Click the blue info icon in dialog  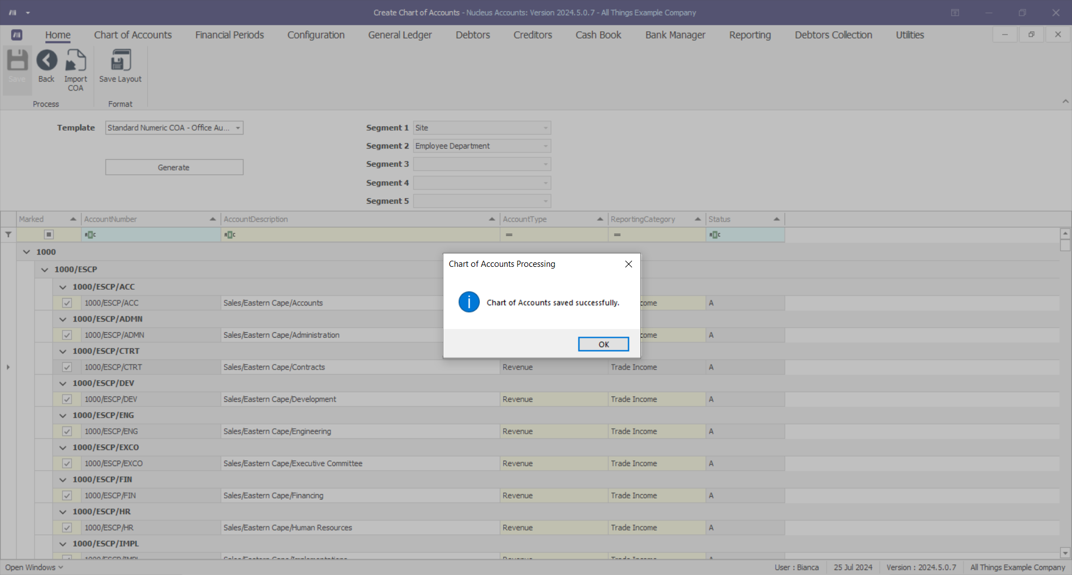tap(469, 302)
